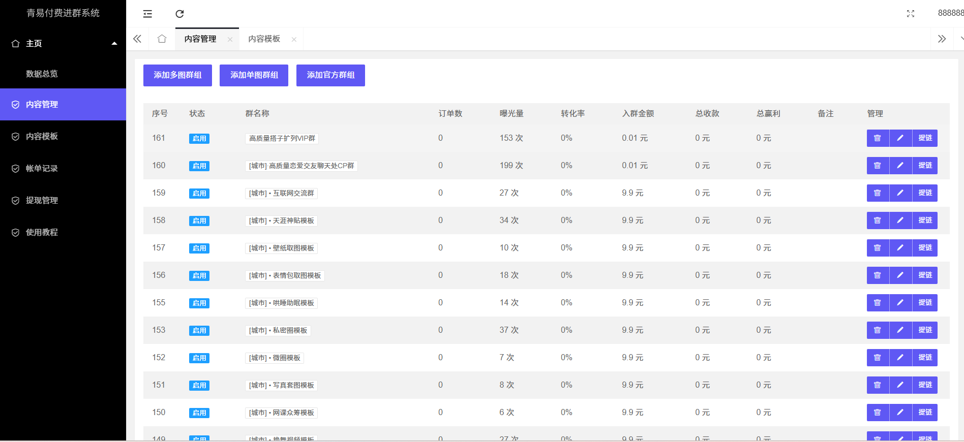Delete row 157 using the trash icon
This screenshot has height=442, width=964.
coord(877,248)
